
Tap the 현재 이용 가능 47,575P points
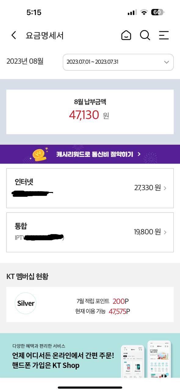pos(103,311)
